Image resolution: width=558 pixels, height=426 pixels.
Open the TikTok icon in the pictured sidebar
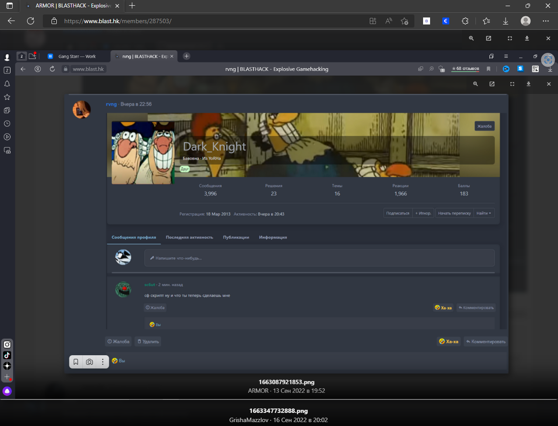(x=7, y=355)
